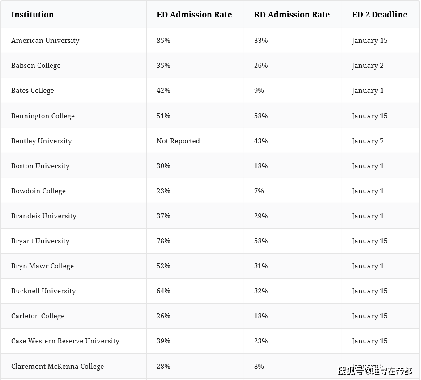Click the Boston University name
Screen dimensions: 421x380
tap(40, 166)
